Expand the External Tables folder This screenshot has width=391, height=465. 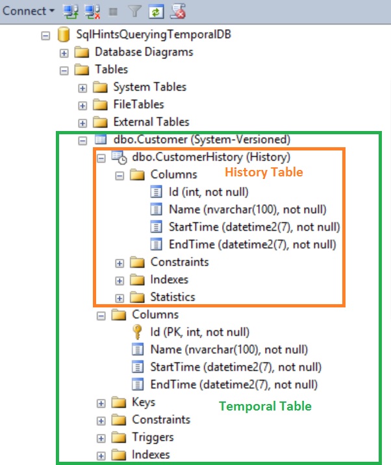(x=82, y=123)
